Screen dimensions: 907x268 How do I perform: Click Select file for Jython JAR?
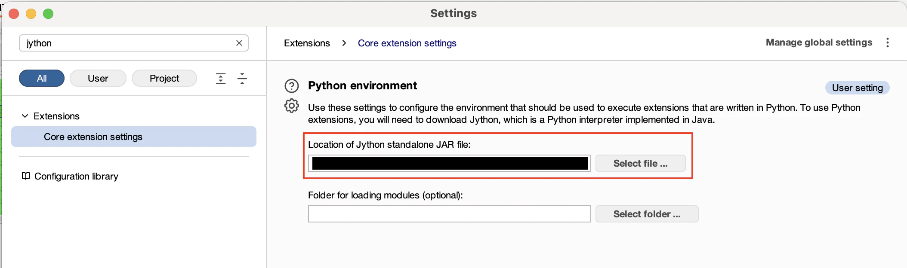(x=640, y=163)
